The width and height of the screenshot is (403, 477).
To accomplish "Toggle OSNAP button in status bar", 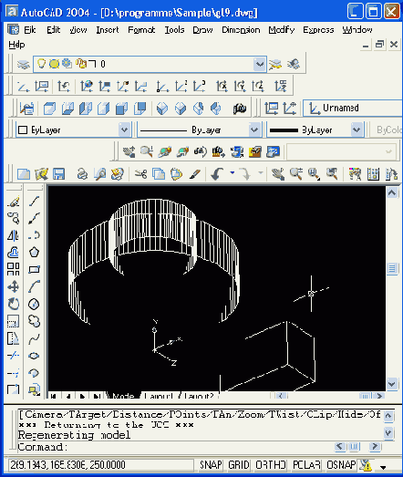I will (x=341, y=465).
